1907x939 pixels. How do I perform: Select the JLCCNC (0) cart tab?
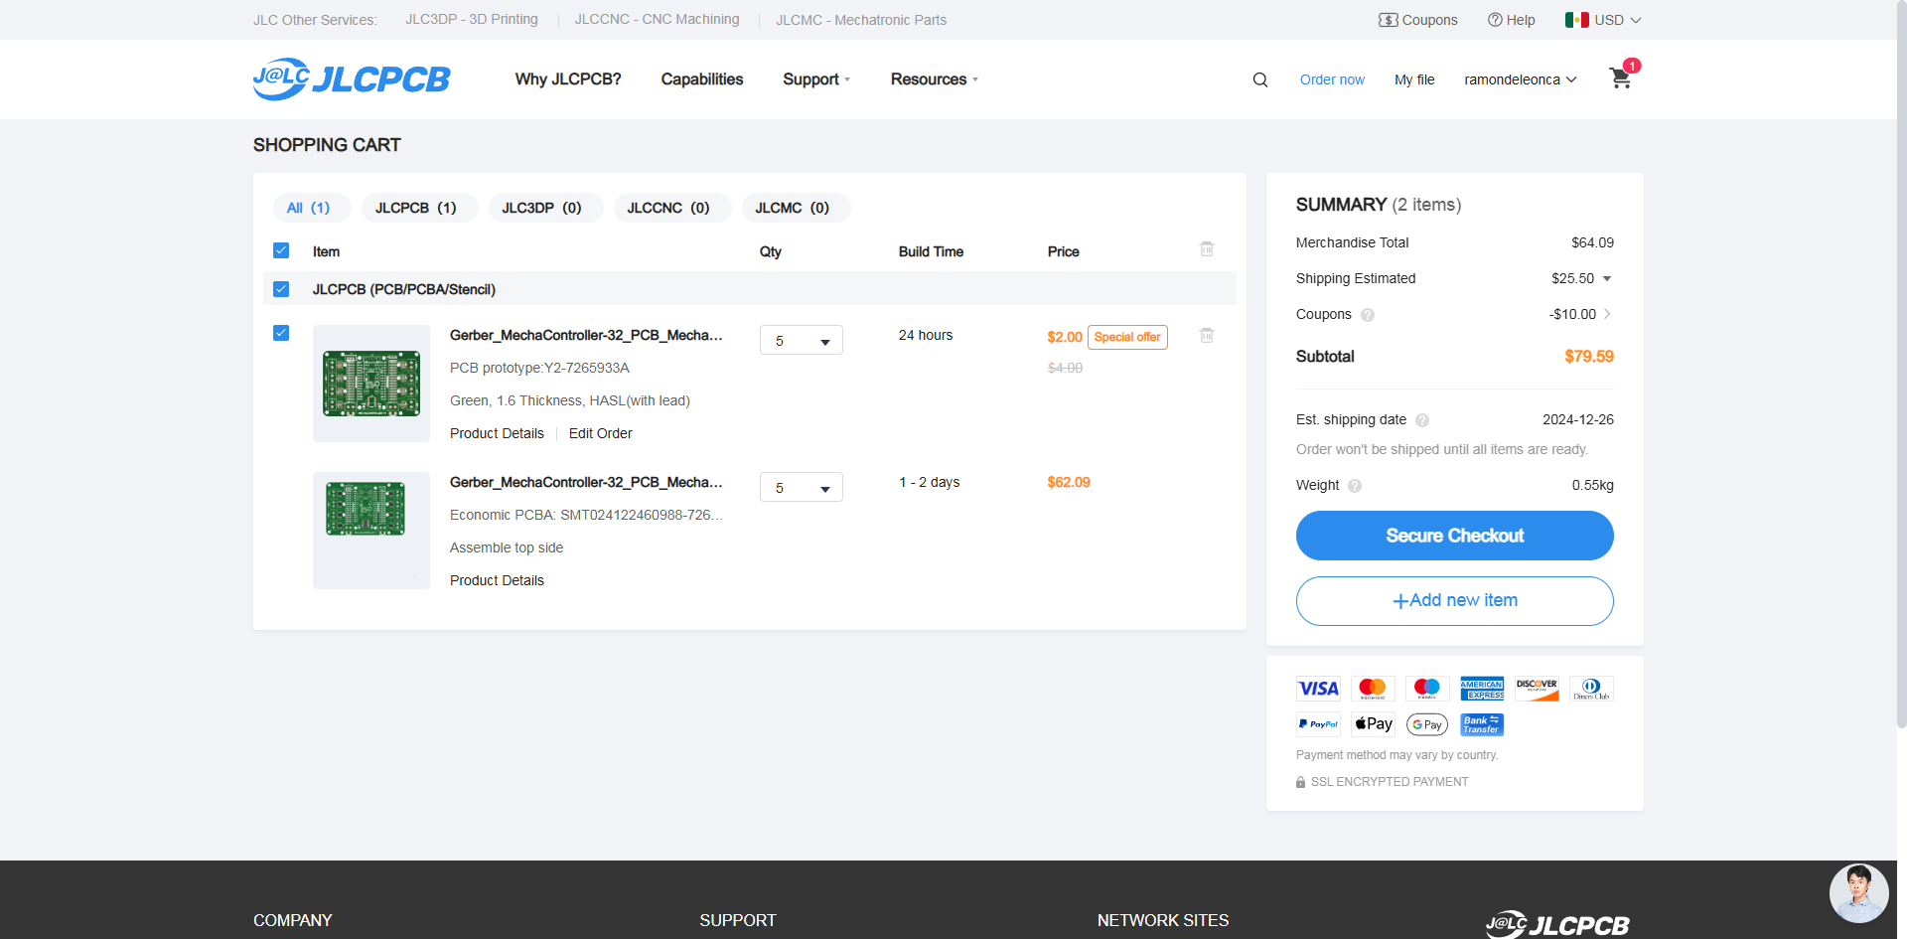(x=672, y=208)
